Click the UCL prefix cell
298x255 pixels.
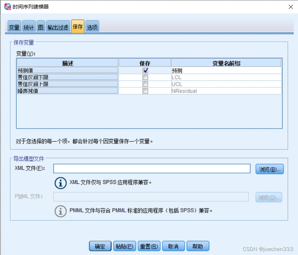pos(226,84)
